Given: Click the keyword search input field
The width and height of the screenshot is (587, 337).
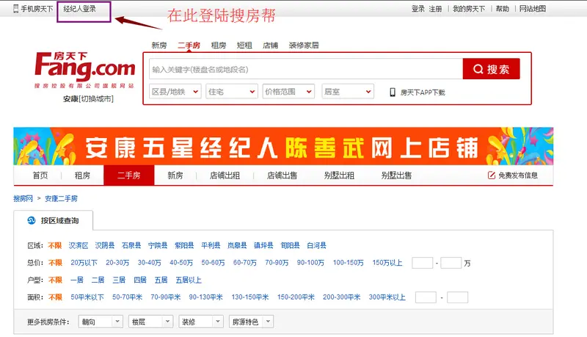Looking at the screenshot, I should coord(306,69).
